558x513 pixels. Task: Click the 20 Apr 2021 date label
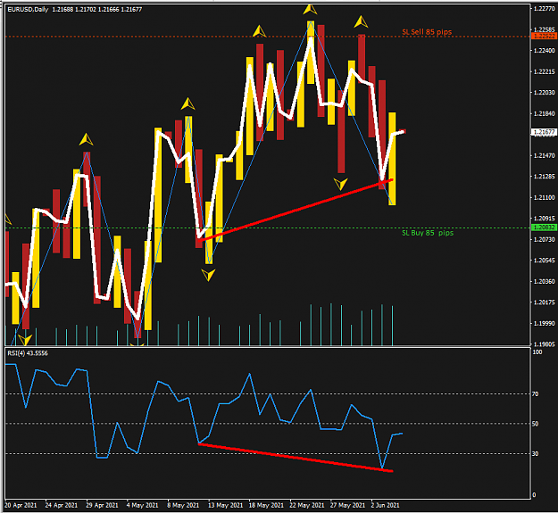pos(21,505)
